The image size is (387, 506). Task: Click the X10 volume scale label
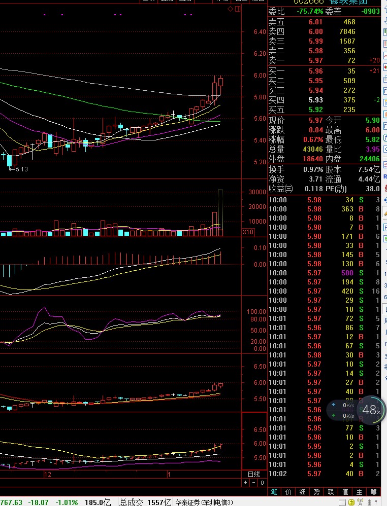(248, 232)
